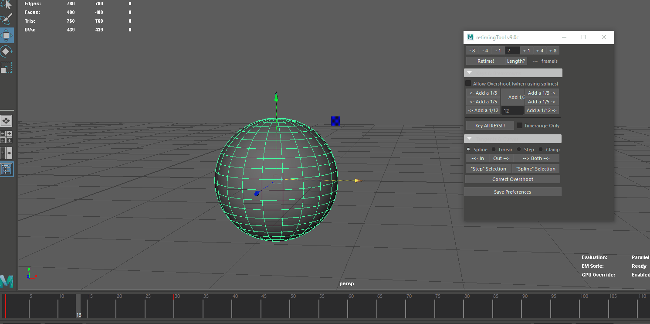
Task: Switch to the Rotate tool
Action: click(x=6, y=51)
